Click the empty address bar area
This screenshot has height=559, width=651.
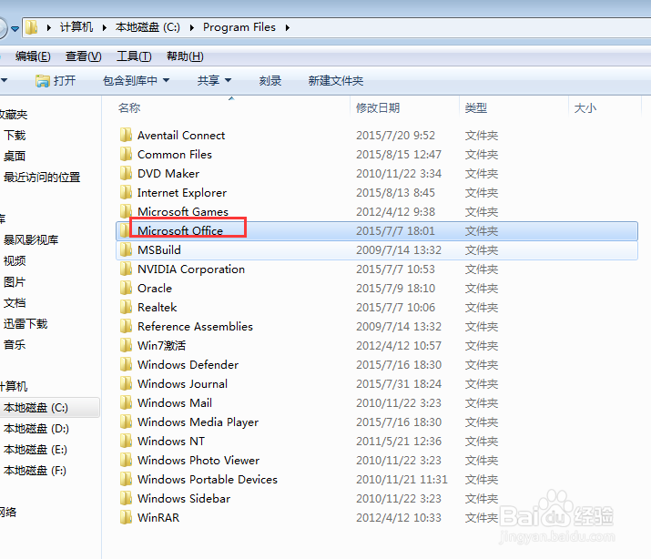point(469,28)
